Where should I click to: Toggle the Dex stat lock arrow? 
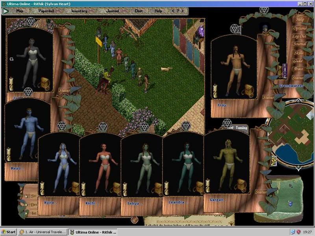26,205
